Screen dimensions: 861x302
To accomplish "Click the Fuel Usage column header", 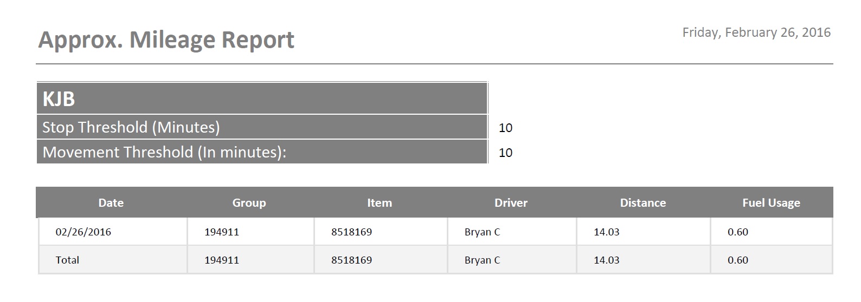I will click(771, 203).
